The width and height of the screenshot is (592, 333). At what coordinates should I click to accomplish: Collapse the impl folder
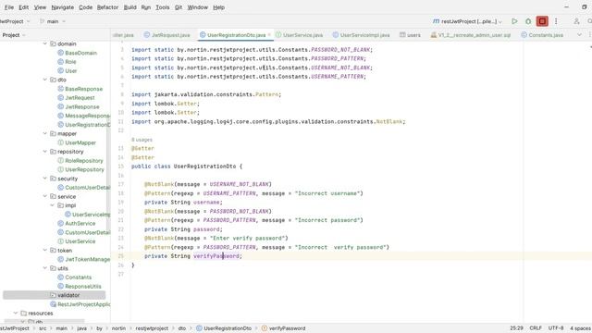coord(53,205)
